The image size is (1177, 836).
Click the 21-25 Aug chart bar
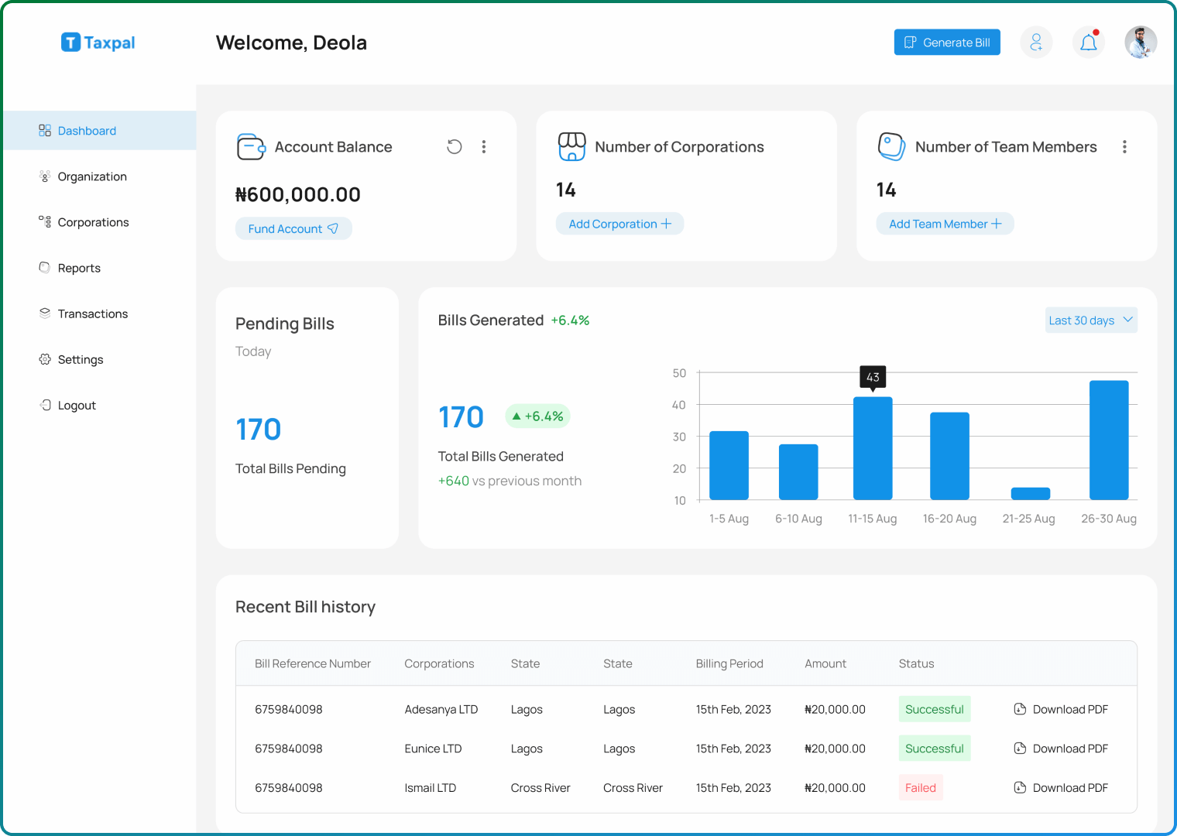pyautogui.click(x=1031, y=494)
